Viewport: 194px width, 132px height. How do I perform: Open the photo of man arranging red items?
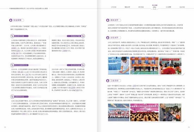tap(119, 65)
